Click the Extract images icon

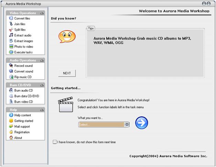click(x=11, y=41)
